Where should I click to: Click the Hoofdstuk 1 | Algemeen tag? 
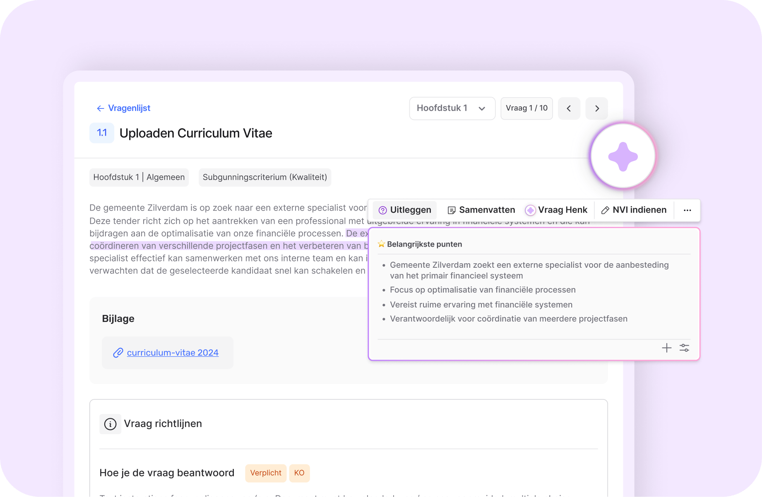139,177
